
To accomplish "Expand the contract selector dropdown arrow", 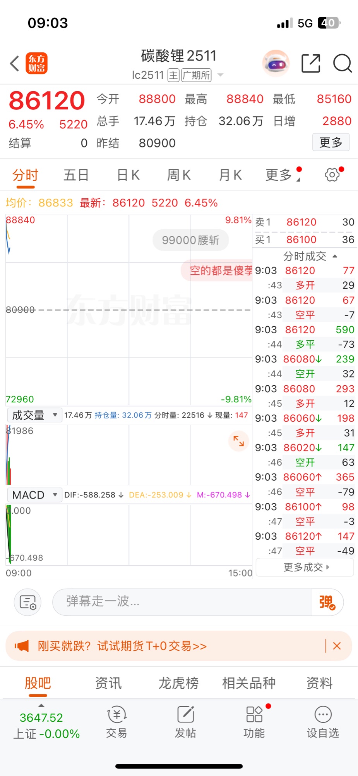I will tap(221, 75).
